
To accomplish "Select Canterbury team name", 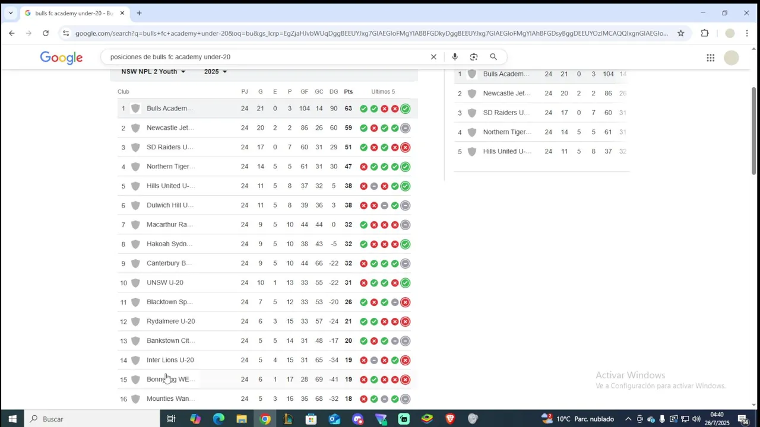I will point(169,263).
